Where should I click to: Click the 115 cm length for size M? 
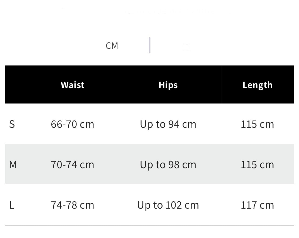tap(257, 165)
